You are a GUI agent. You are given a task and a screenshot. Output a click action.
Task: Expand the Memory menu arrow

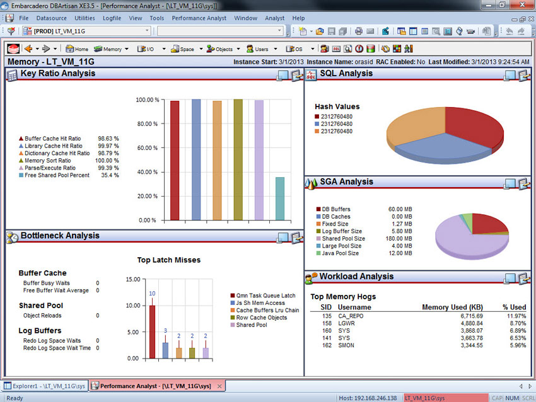[127, 49]
